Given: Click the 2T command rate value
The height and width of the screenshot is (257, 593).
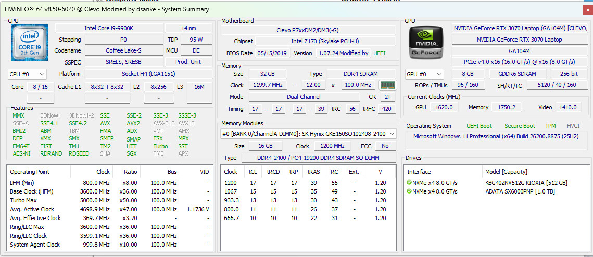Looking at the screenshot, I should [x=388, y=97].
